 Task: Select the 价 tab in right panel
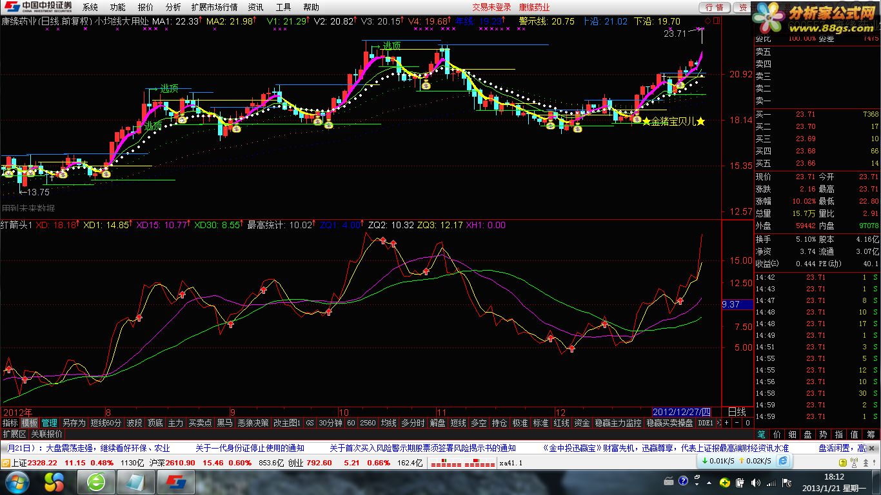coord(778,434)
